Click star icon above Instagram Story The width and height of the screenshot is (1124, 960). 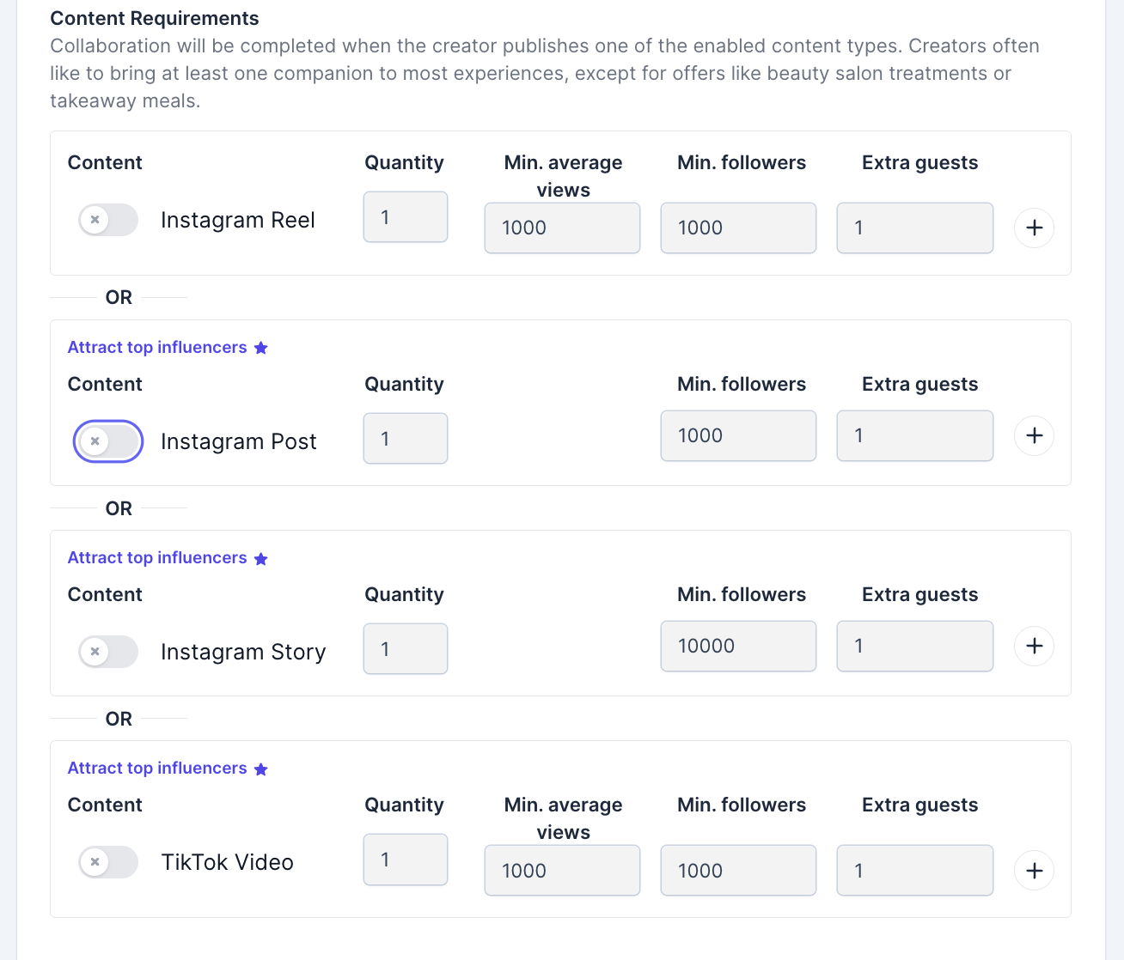click(261, 558)
